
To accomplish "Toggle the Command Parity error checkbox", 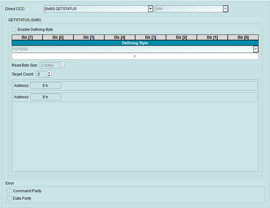I will (x=9, y=191).
